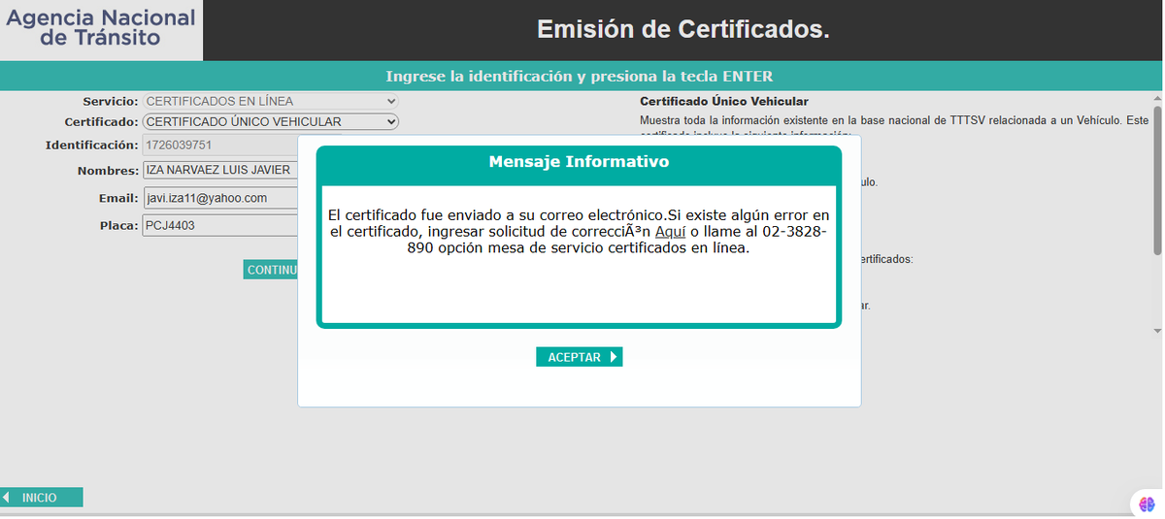
Task: Click the Servicio label
Action: [x=111, y=101]
